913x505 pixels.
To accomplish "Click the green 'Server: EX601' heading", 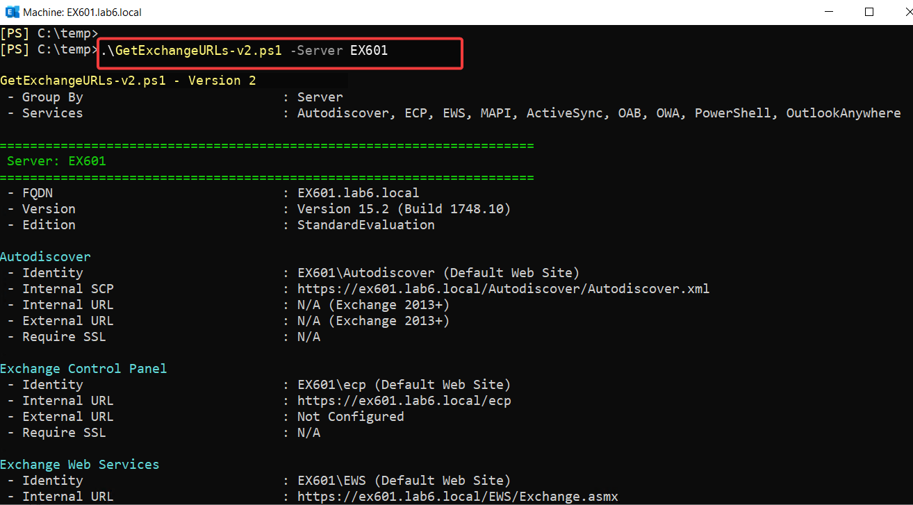I will [56, 161].
